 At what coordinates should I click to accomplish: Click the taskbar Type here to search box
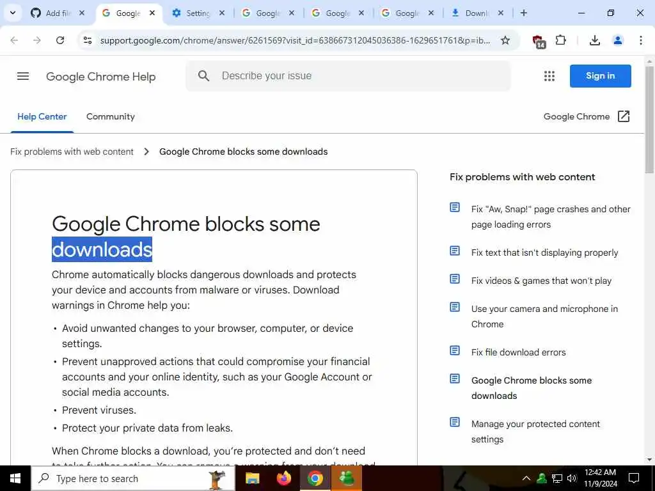133,478
